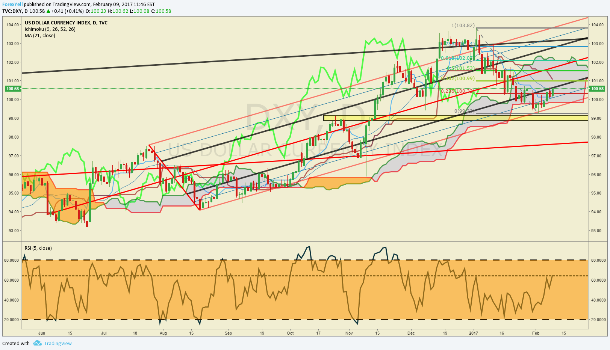Click the green 100.58 price tag on left axis
This screenshot has height=350, width=610.
point(12,89)
